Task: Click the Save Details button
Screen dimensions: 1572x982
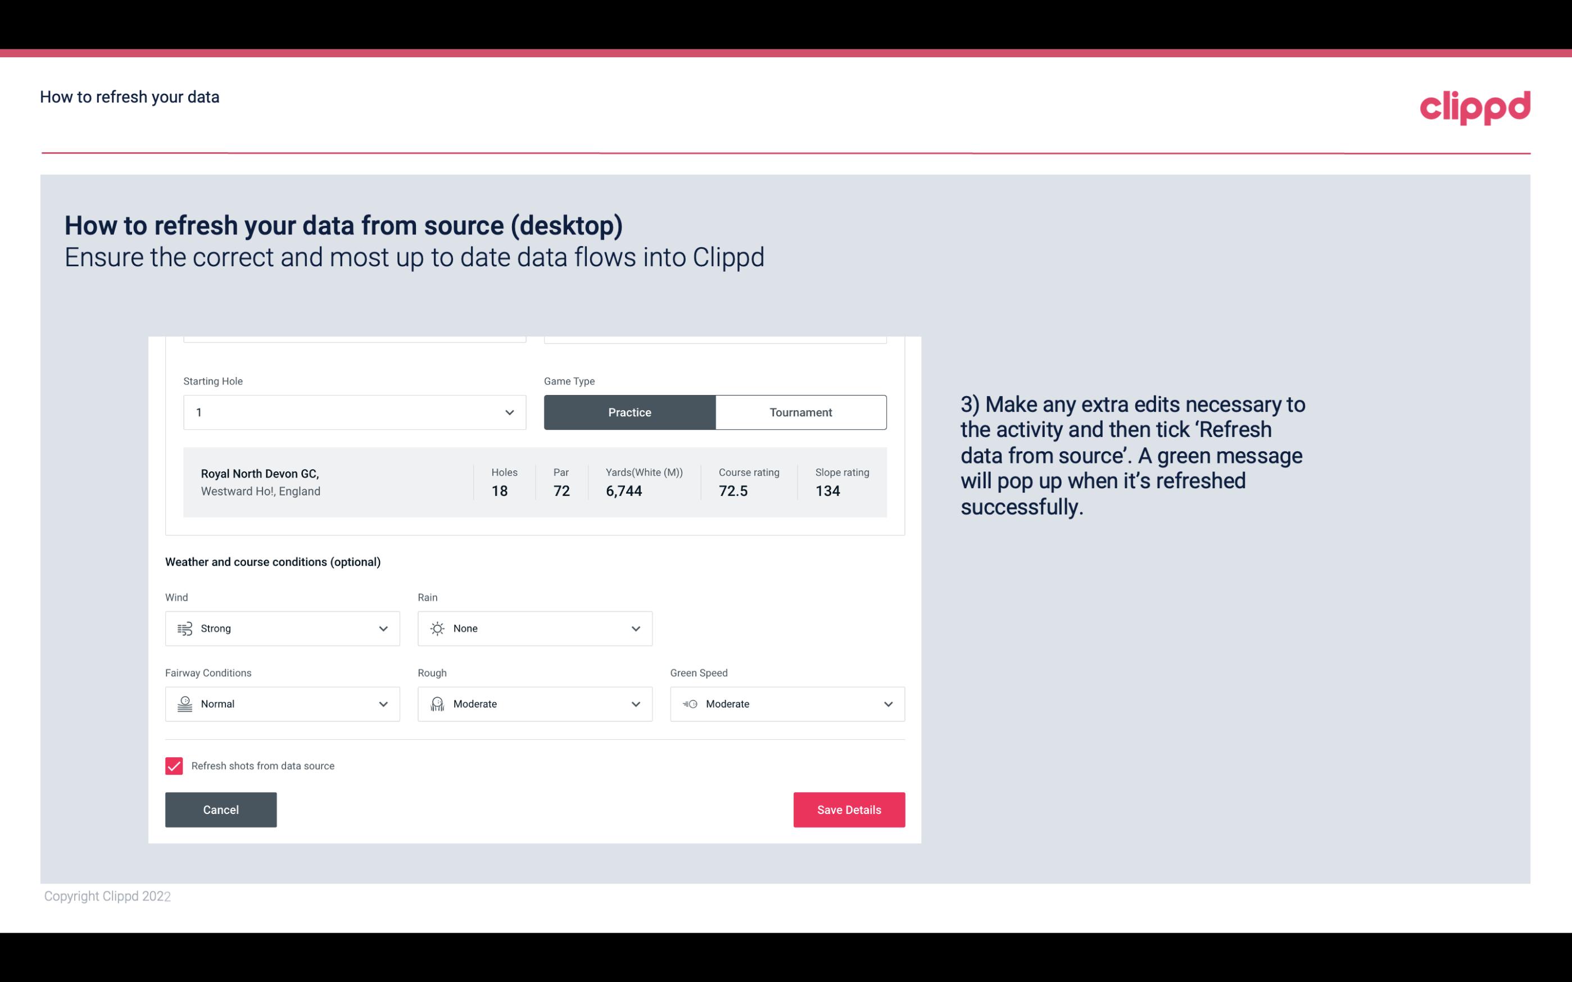Action: pyautogui.click(x=849, y=810)
